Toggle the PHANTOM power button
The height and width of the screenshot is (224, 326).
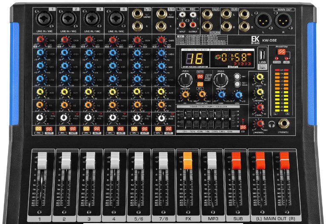[x=282, y=51]
